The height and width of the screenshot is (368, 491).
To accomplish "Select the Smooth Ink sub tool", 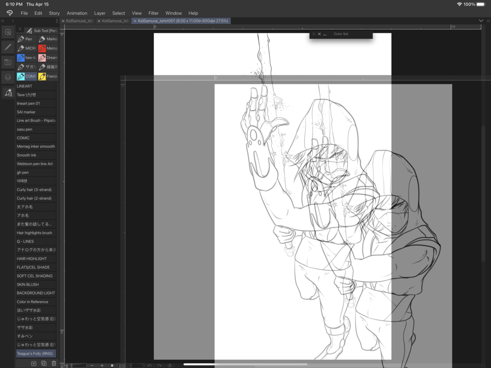I will pos(36,155).
